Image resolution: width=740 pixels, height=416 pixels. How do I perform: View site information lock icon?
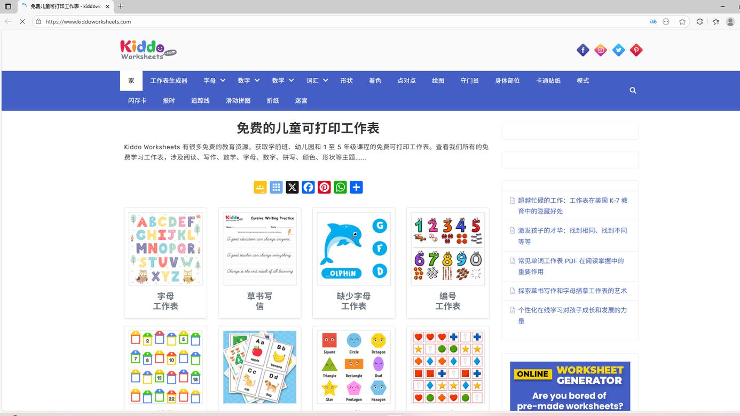tap(38, 22)
